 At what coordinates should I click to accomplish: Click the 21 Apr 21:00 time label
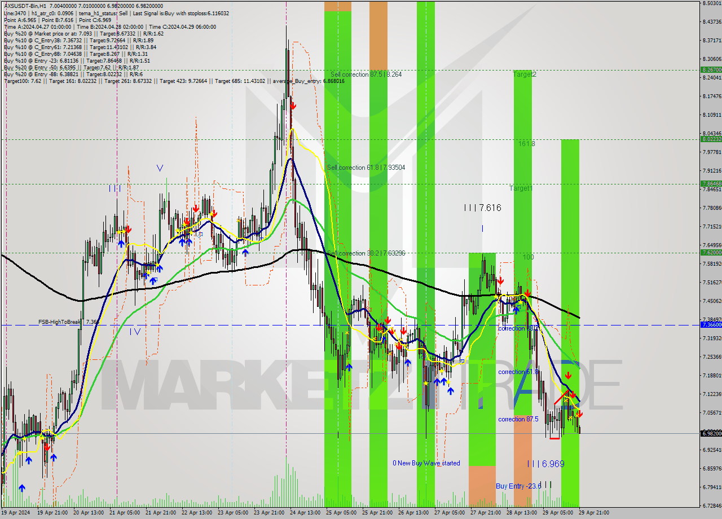161,512
